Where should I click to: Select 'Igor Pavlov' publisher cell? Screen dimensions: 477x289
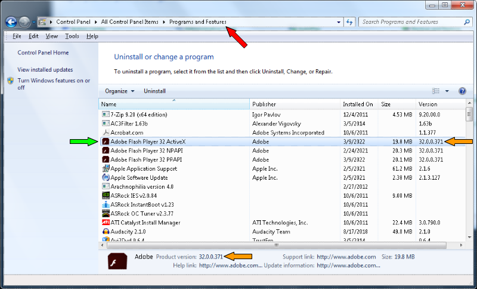[266, 115]
